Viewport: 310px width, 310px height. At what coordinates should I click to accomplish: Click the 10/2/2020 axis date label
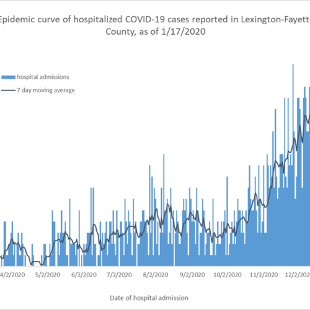click(228, 275)
